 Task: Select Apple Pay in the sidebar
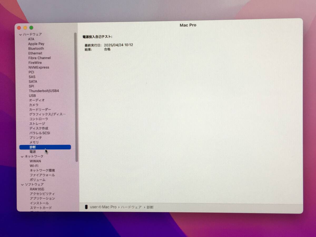click(x=36, y=44)
